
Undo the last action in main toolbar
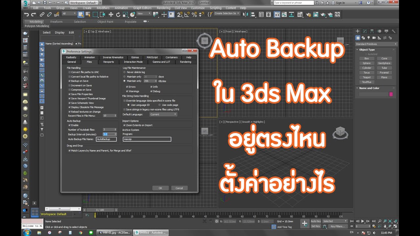[x=26, y=14]
